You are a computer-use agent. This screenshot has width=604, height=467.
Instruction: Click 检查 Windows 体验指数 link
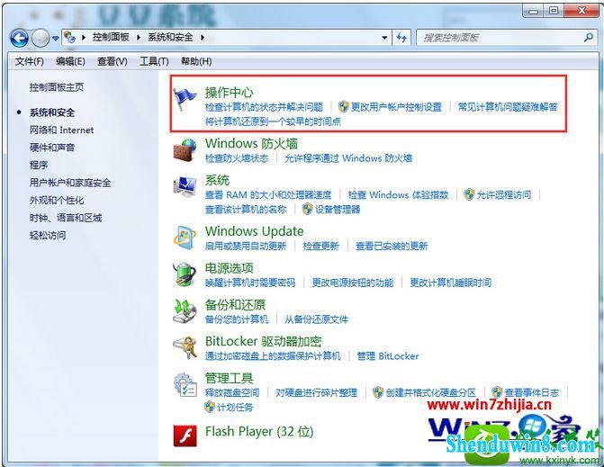click(x=398, y=194)
